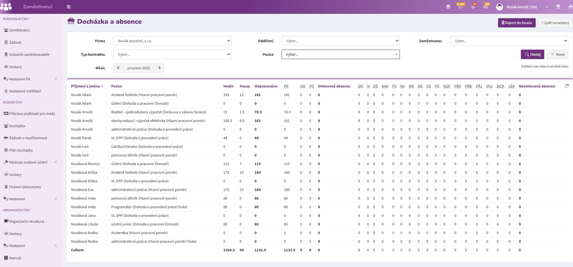Open the calendar icon in top bar
Viewport: 573px width, 267px height.
point(448,7)
